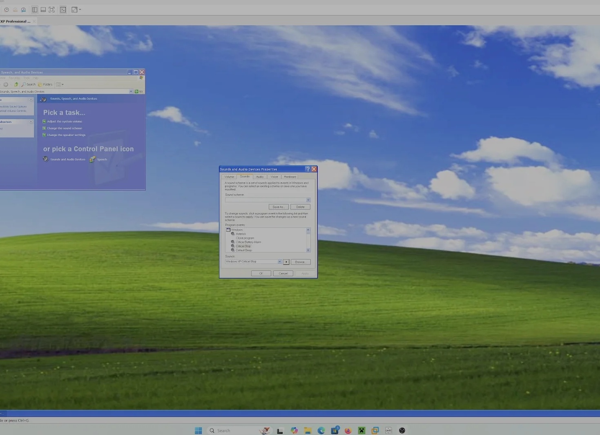600x435 pixels.
Task: Open the Speech control panel icon
Action: point(98,159)
